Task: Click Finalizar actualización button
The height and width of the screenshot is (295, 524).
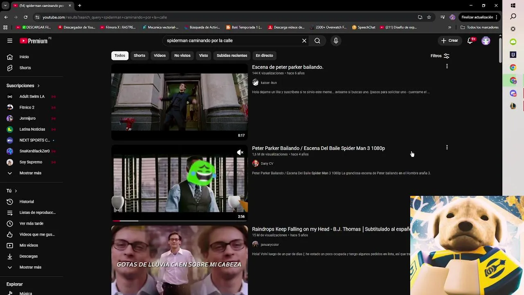Action: click(x=477, y=17)
